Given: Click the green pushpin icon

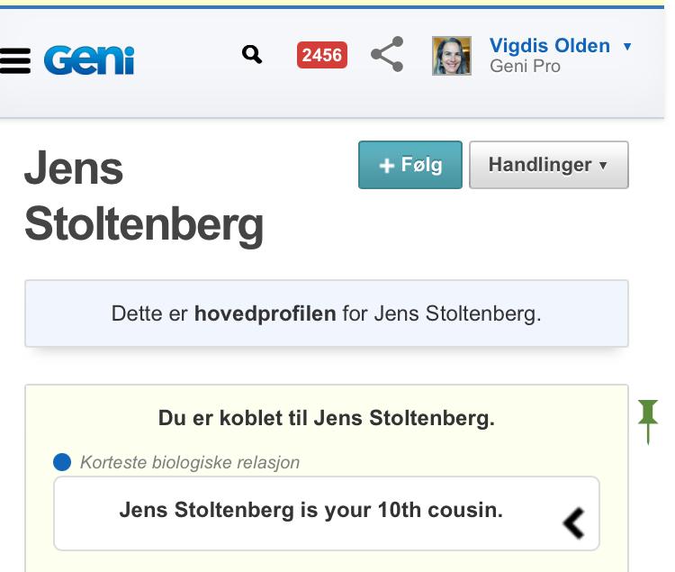Looking at the screenshot, I should coord(647,419).
